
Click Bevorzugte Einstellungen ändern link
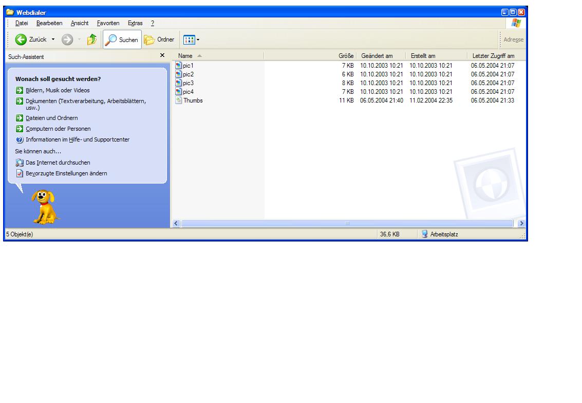[66, 173]
